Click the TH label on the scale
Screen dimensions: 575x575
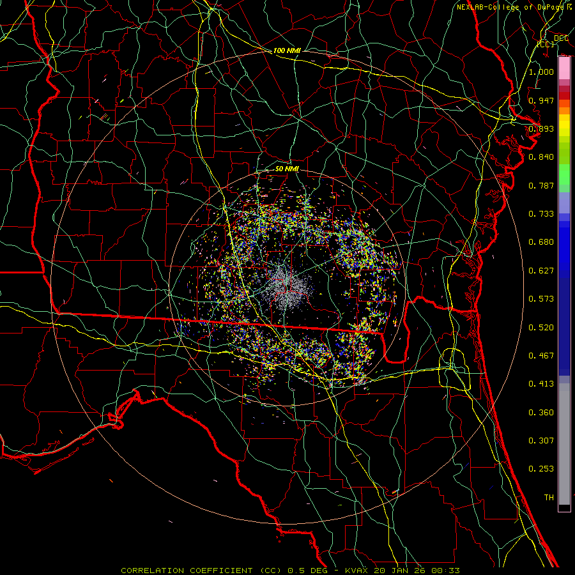click(549, 497)
